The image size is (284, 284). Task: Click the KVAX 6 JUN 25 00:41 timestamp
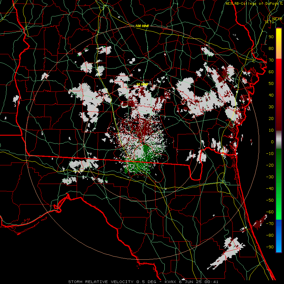[x=192, y=282]
